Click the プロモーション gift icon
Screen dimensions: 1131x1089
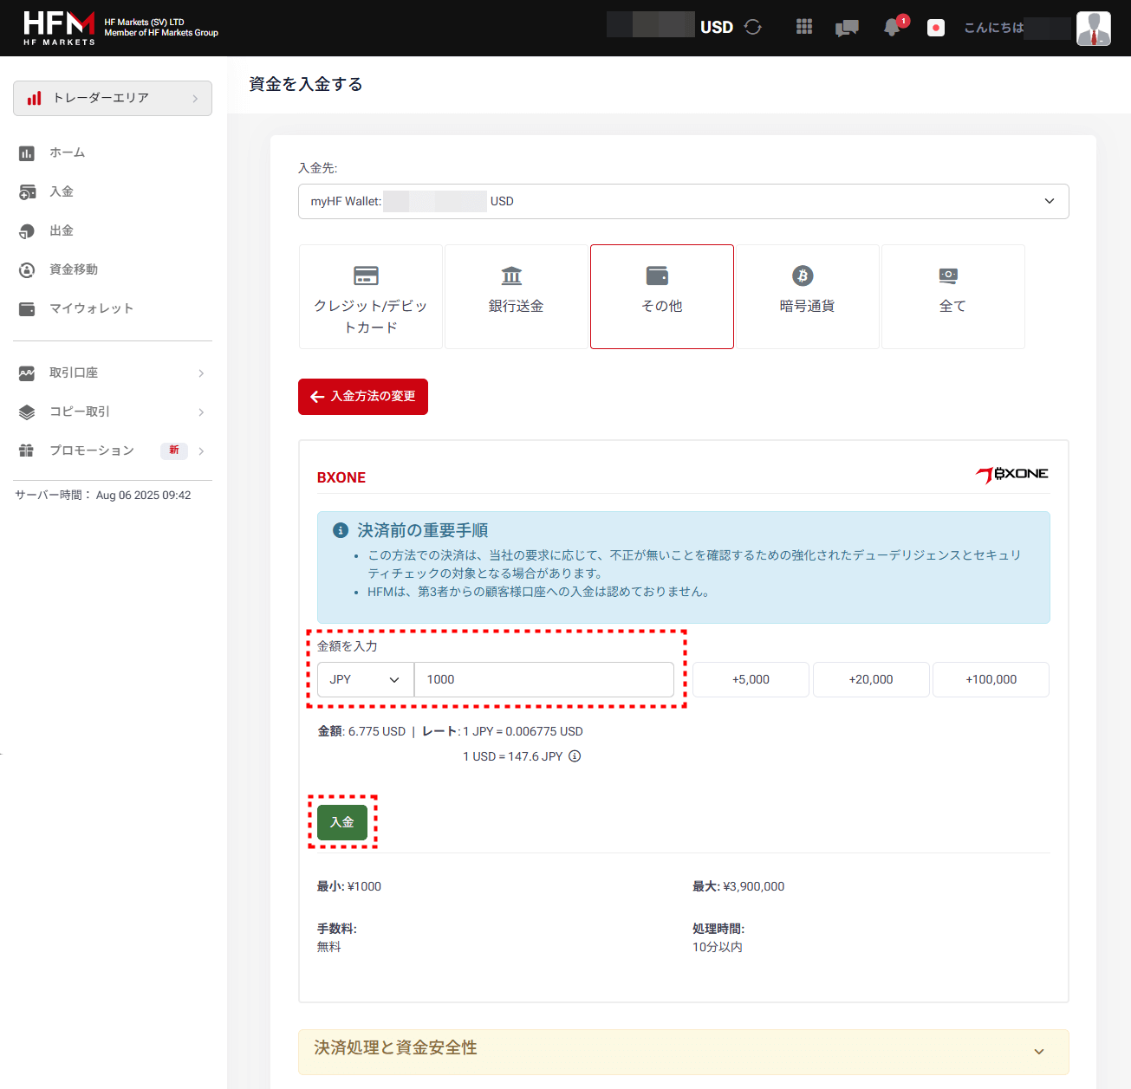click(x=27, y=451)
